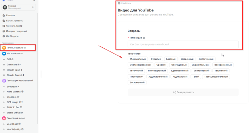Click the info icon next to Imagen 4
Image resolution: width=252 pixels, height=133 pixels.
pos(18,97)
